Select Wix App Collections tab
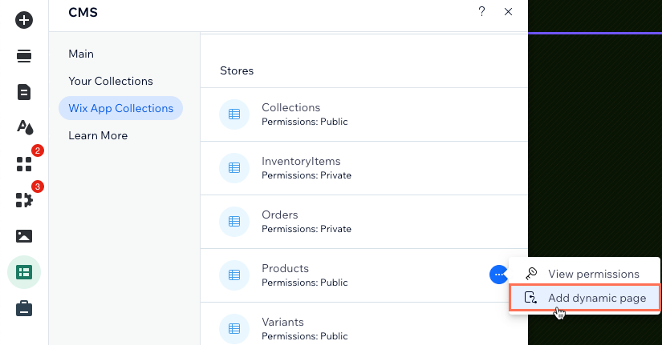This screenshot has height=345, width=662. 120,108
